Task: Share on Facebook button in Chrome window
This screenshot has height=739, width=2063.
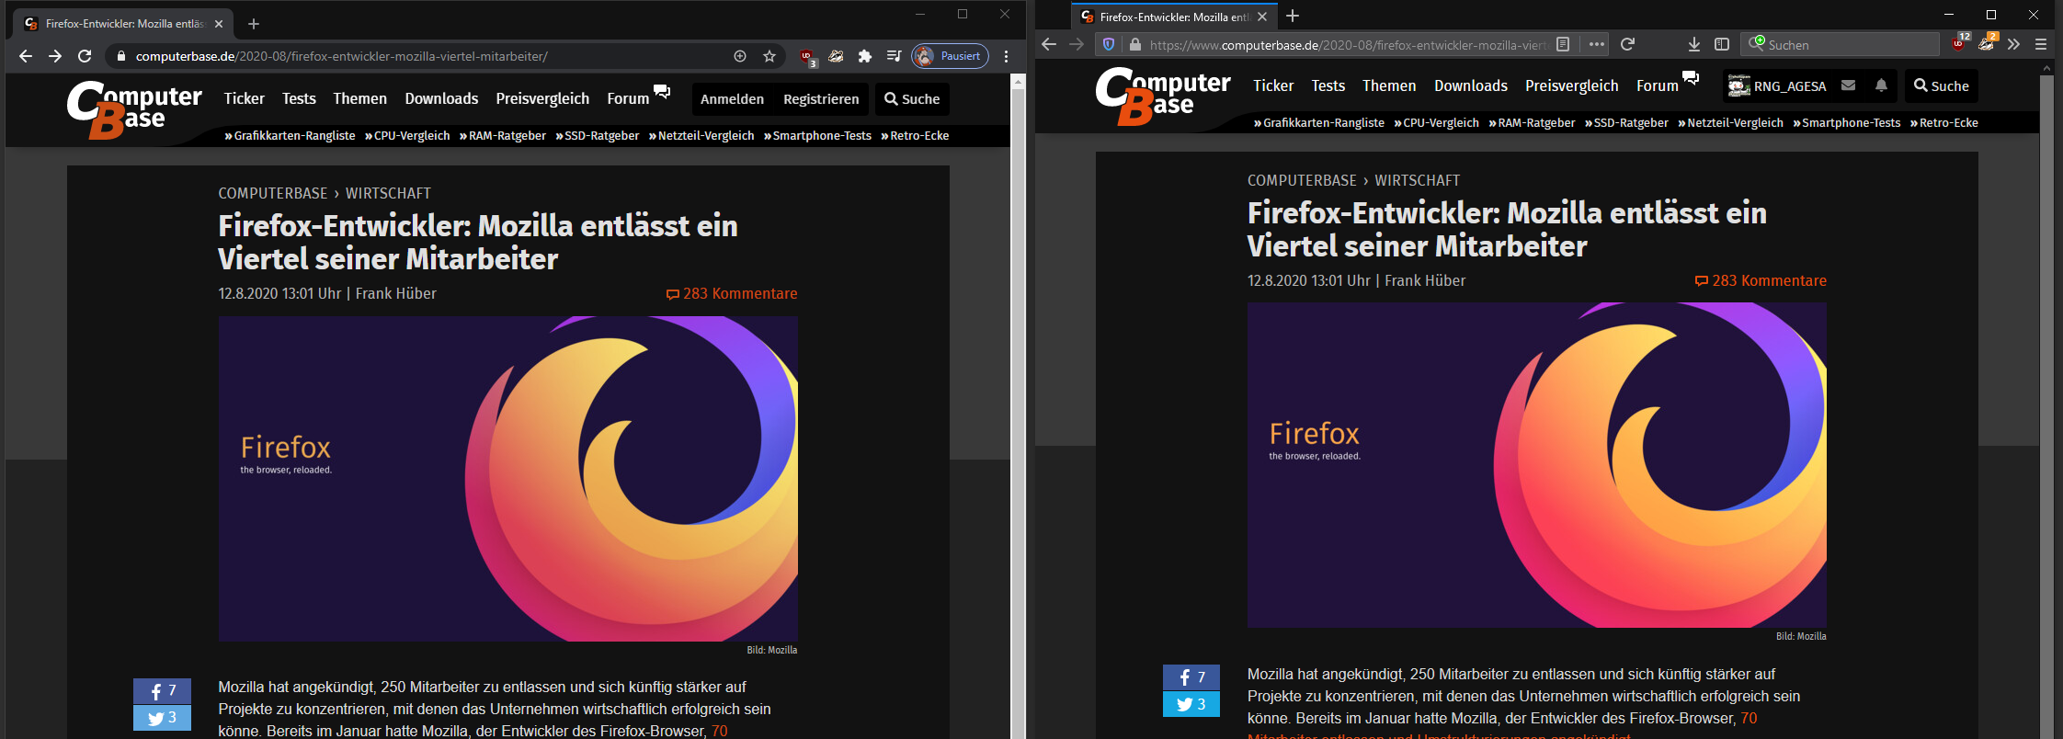Action: point(162,691)
